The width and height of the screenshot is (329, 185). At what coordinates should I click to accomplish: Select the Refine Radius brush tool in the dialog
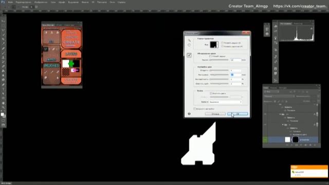point(189,55)
